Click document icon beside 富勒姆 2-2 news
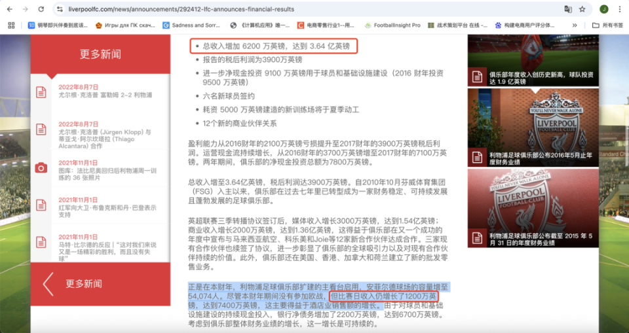The image size is (629, 333). (41, 92)
